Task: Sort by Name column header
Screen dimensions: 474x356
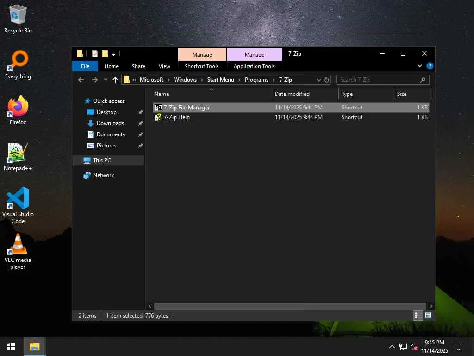Action: click(212, 94)
